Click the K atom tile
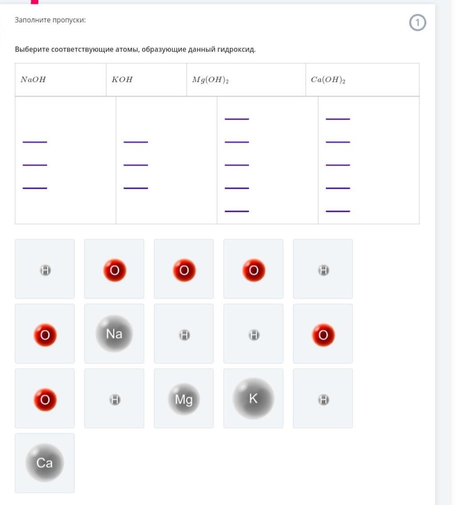Screen dimensions: 457x505 tap(253, 399)
